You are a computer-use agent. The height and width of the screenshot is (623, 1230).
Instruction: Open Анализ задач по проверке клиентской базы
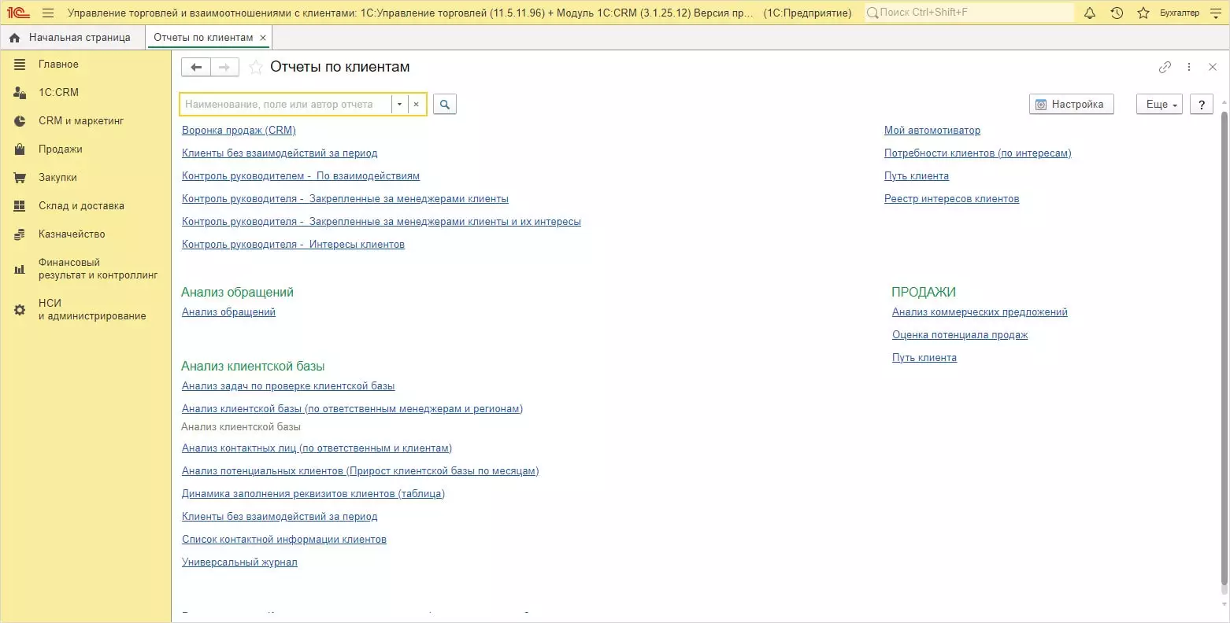(x=288, y=386)
